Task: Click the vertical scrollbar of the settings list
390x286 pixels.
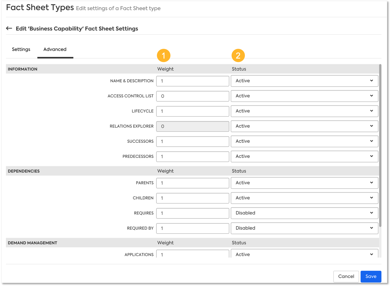Action: point(380,146)
